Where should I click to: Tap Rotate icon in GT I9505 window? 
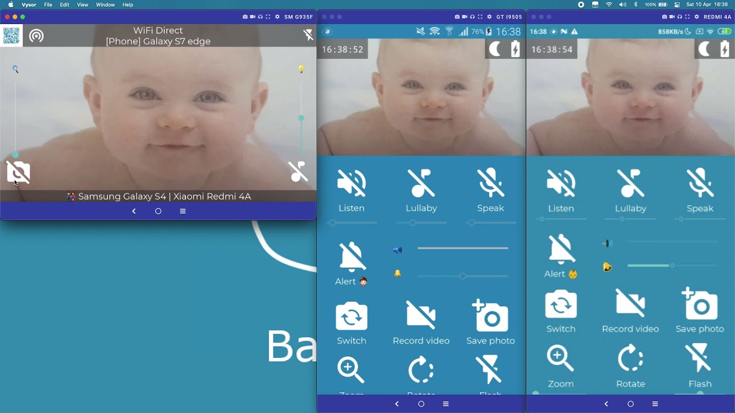(421, 370)
